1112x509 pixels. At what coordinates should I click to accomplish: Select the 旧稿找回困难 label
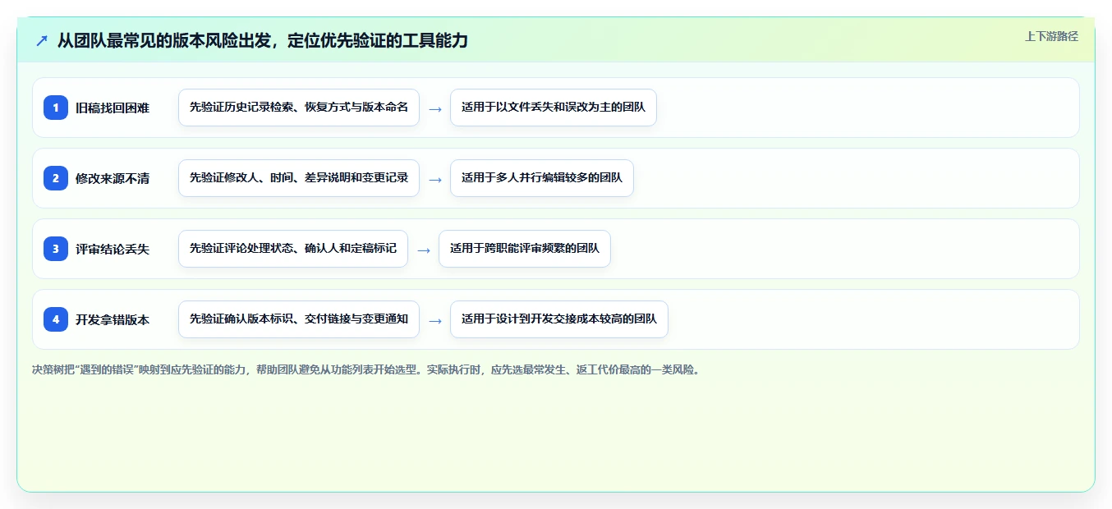113,108
